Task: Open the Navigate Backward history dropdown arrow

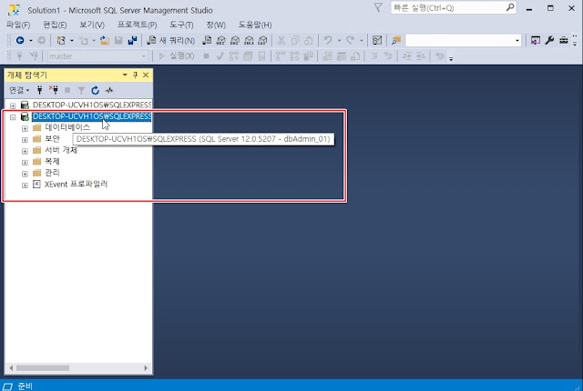Action: pos(31,40)
